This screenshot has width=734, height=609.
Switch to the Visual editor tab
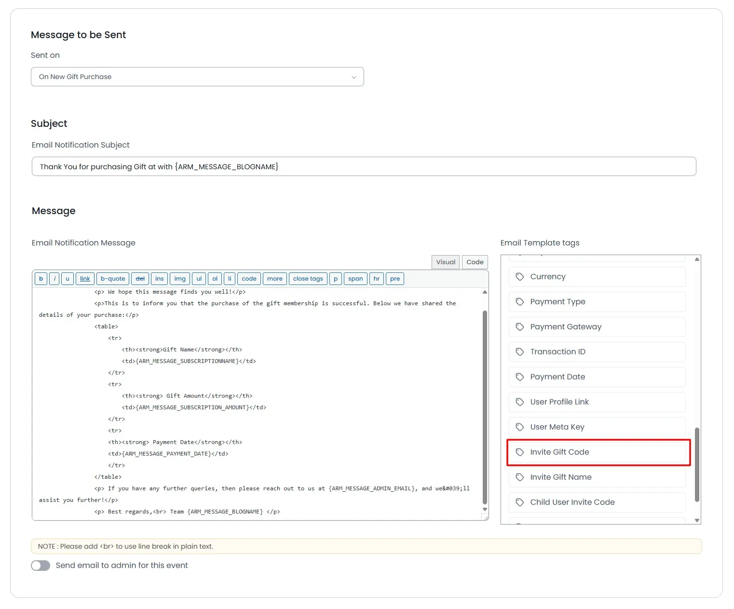(x=445, y=262)
